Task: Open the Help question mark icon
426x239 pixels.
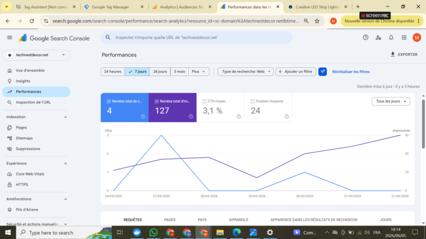Action: (366, 38)
